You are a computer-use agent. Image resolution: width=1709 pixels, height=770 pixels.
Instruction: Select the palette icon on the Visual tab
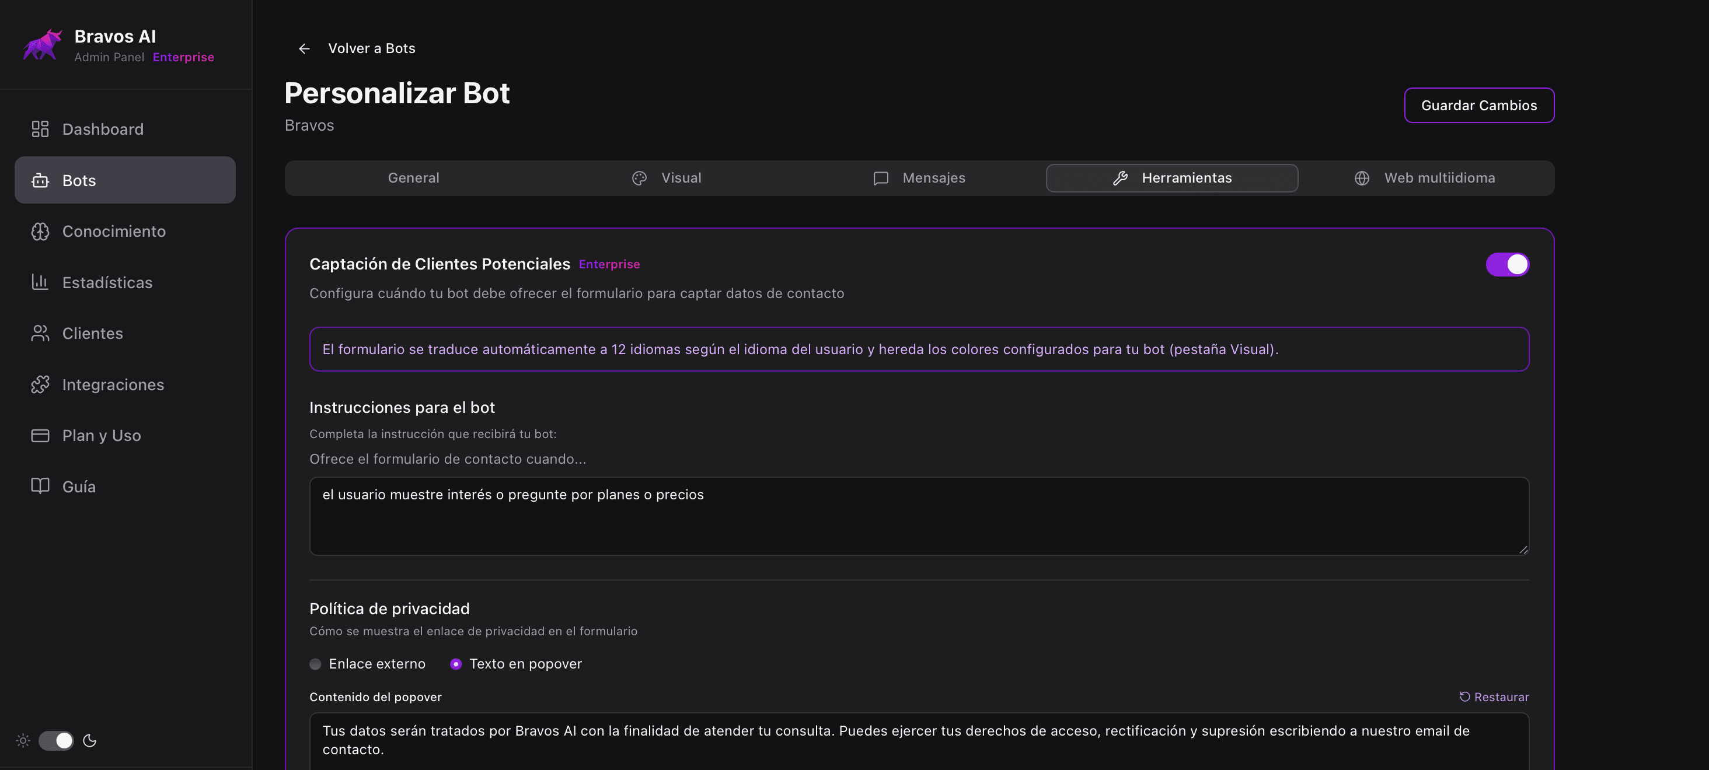(639, 178)
